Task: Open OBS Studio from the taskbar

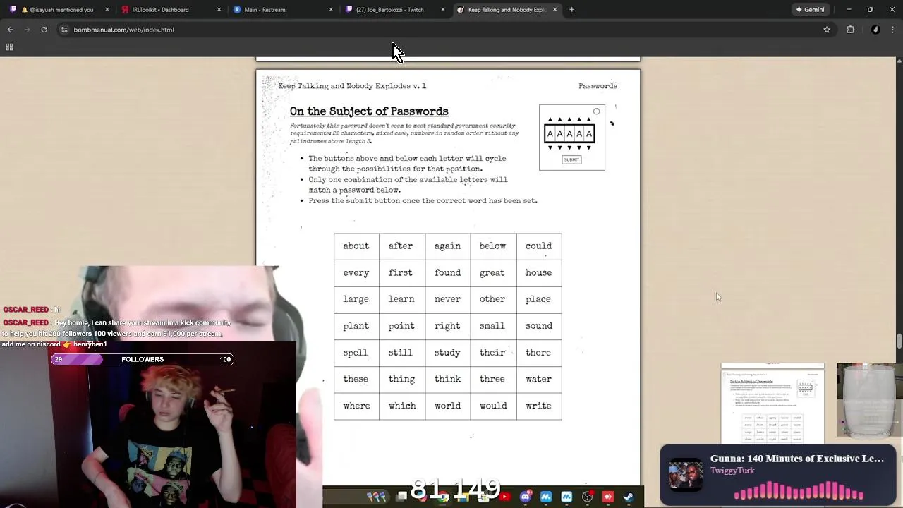Action: [587, 497]
